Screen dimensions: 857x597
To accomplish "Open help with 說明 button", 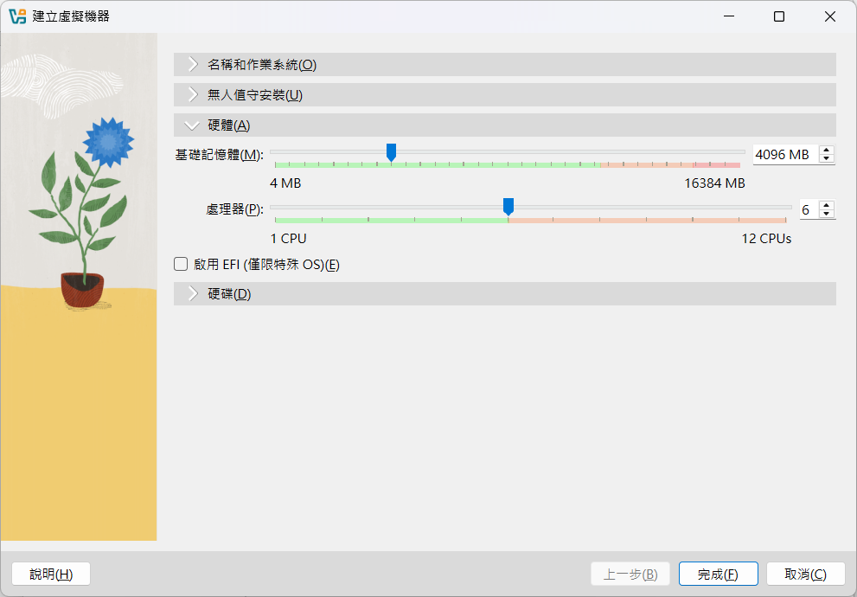I will click(x=51, y=575).
